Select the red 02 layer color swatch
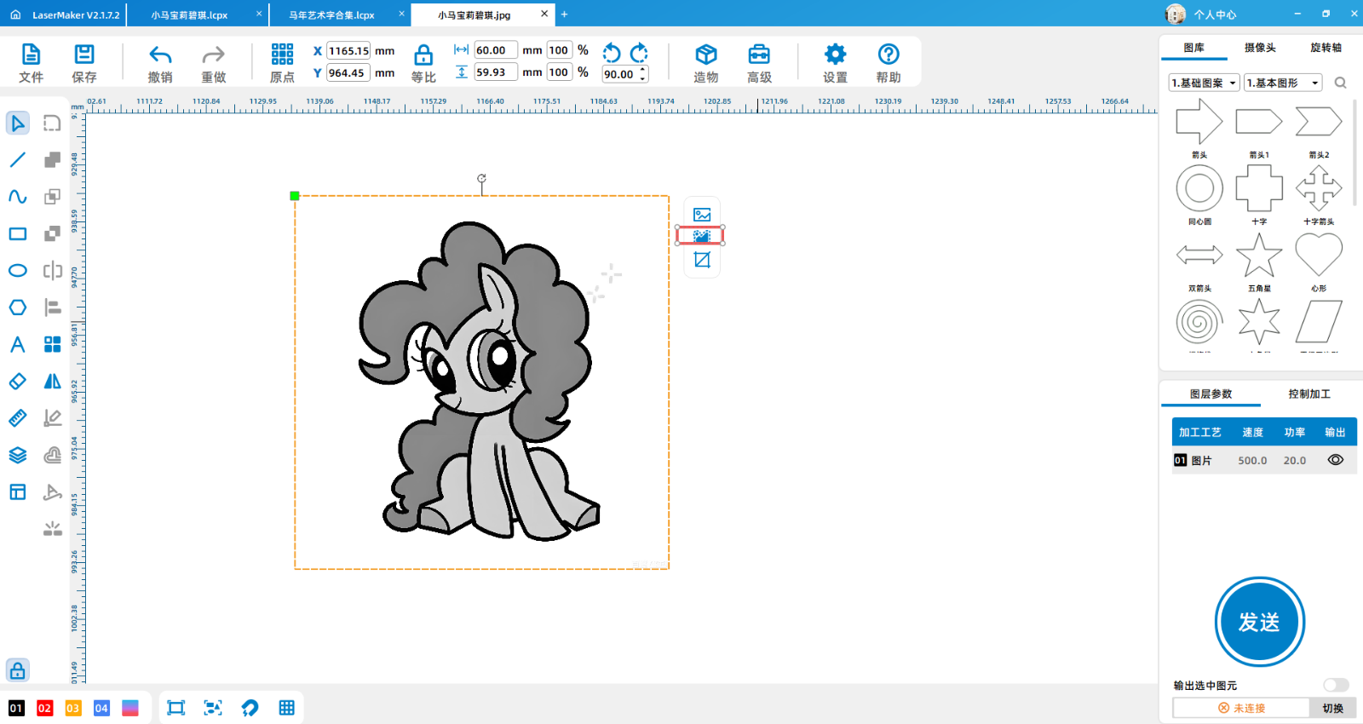Image resolution: width=1363 pixels, height=724 pixels. pyautogui.click(x=44, y=708)
